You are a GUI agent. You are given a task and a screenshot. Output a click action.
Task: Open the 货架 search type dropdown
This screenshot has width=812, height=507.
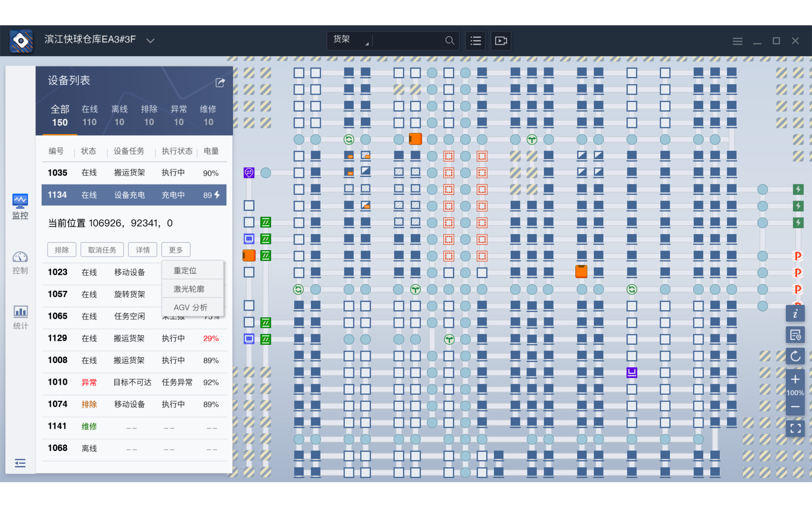point(350,40)
